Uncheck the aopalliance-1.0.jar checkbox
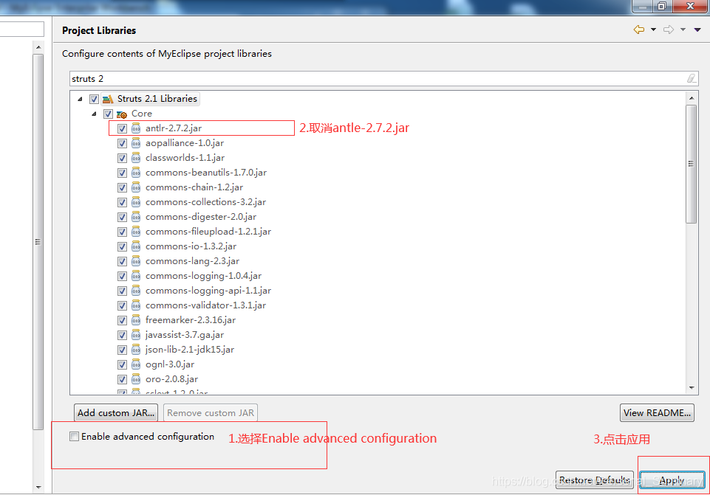710x495 pixels. pos(122,143)
